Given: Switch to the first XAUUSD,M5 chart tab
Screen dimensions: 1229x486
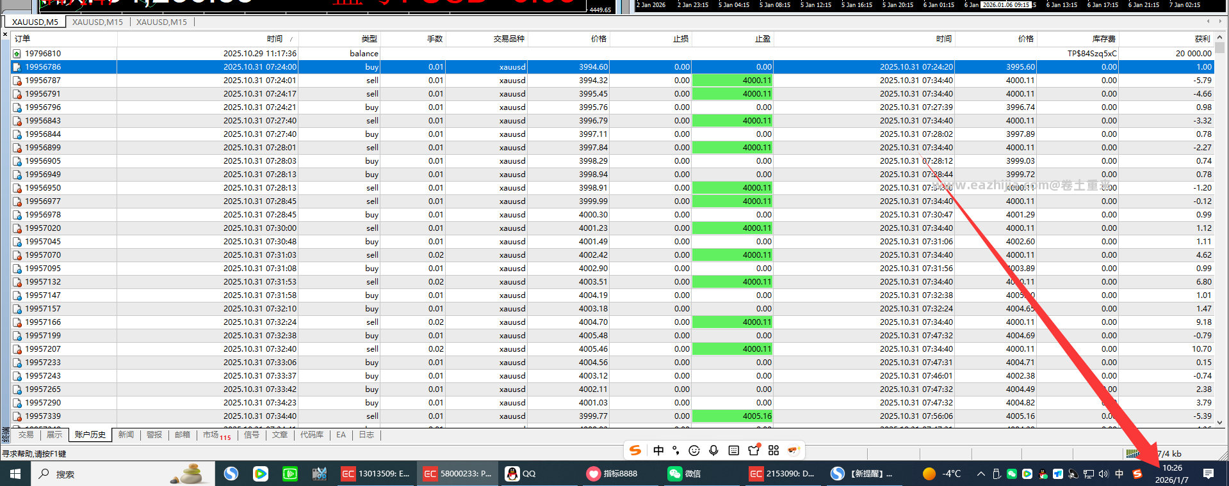Looking at the screenshot, I should tap(35, 22).
